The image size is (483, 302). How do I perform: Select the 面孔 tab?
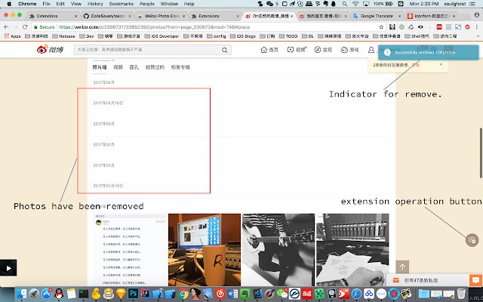pyautogui.click(x=134, y=67)
